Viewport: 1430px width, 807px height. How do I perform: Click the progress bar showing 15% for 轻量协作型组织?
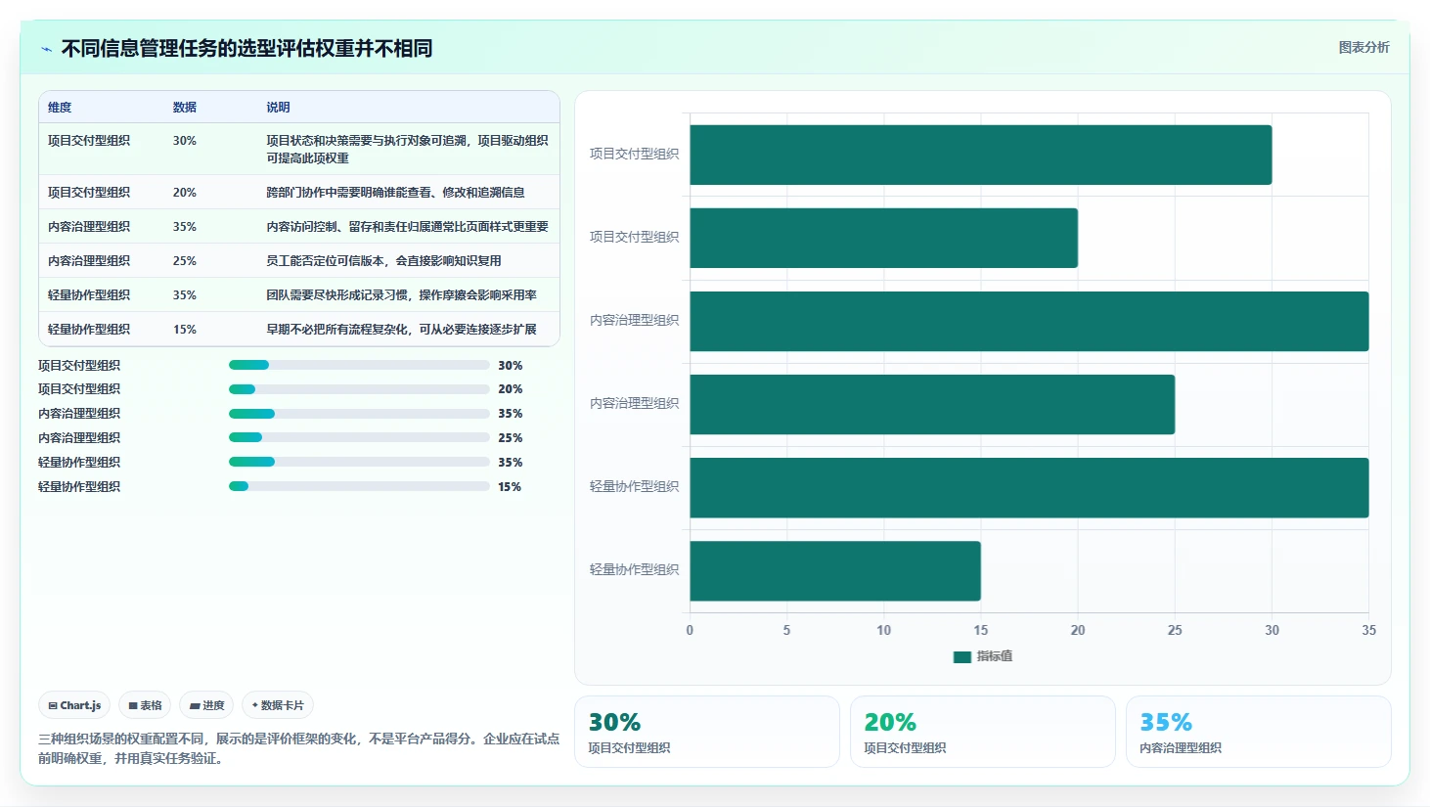click(x=359, y=486)
